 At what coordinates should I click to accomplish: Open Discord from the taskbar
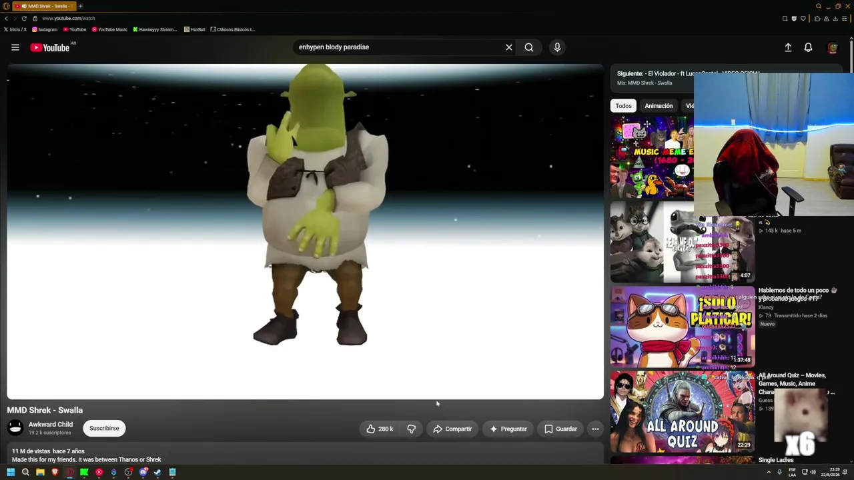143,473
